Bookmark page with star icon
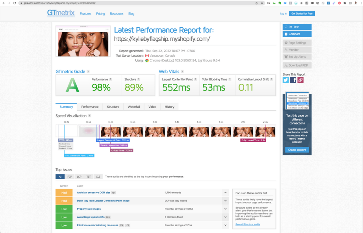The width and height of the screenshot is (363, 233). click(262, 3)
